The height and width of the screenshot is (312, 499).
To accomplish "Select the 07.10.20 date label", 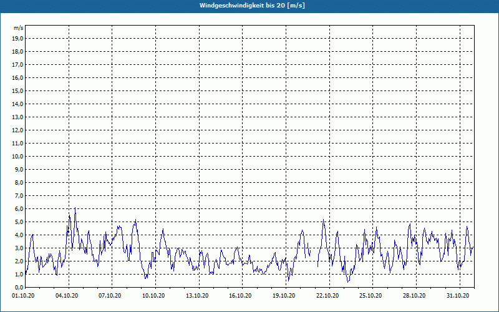I will (110, 296).
